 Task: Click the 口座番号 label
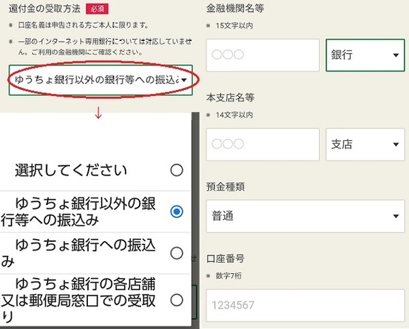click(x=226, y=259)
